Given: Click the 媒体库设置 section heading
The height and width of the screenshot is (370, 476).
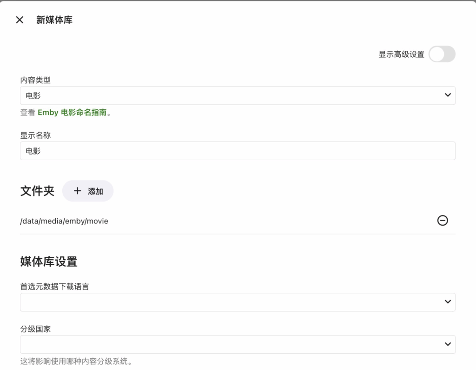Looking at the screenshot, I should point(49,262).
